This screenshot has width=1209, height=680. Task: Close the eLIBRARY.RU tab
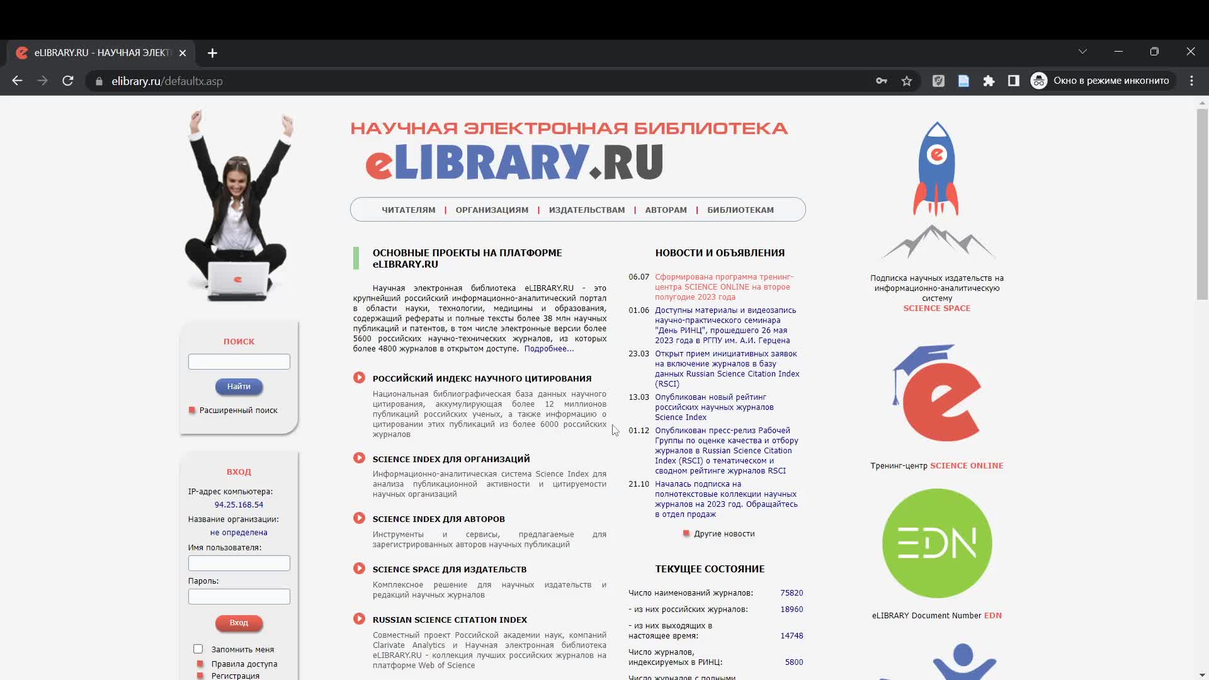click(x=183, y=53)
